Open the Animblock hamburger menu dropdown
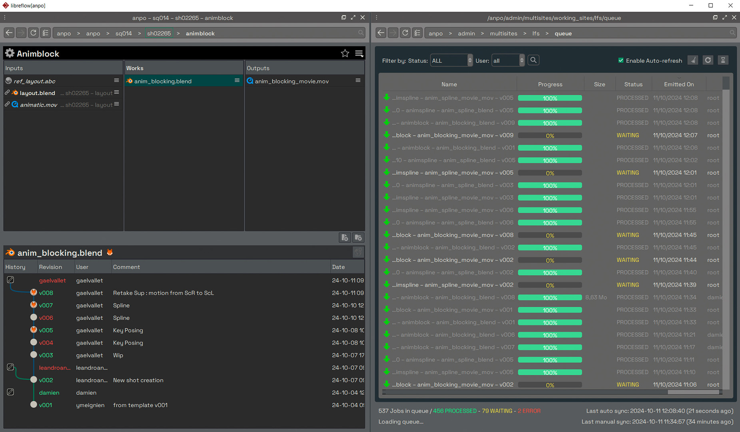The width and height of the screenshot is (740, 432). click(x=359, y=54)
